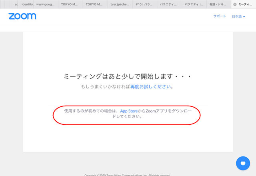Expand the 日本語 language dropdown

pyautogui.click(x=238, y=16)
